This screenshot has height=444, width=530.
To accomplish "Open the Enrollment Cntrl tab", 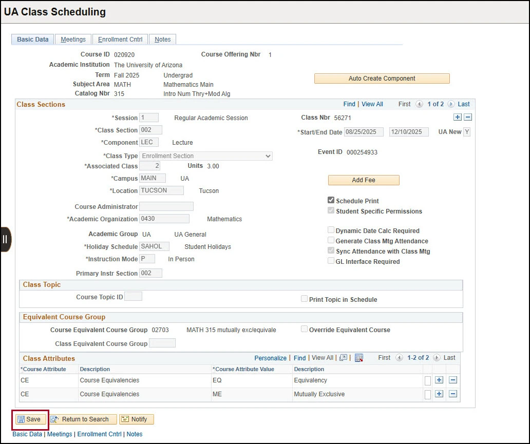I will (x=120, y=39).
